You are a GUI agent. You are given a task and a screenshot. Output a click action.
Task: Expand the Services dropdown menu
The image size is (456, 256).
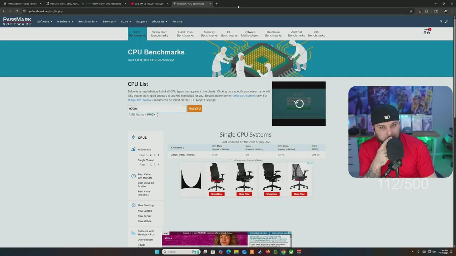coord(109,21)
